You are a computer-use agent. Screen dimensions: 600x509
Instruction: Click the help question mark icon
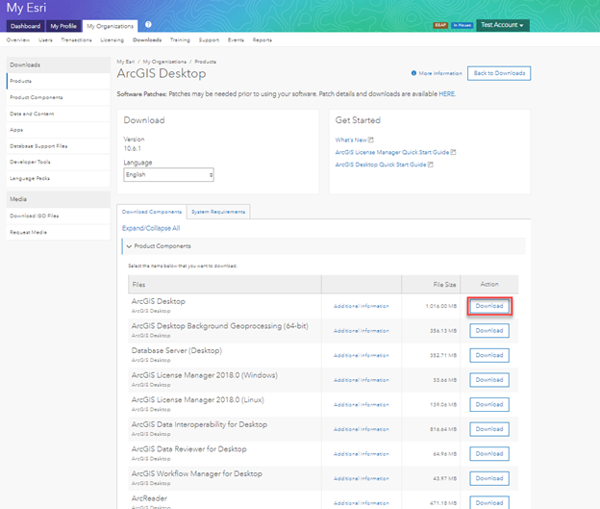click(x=148, y=24)
